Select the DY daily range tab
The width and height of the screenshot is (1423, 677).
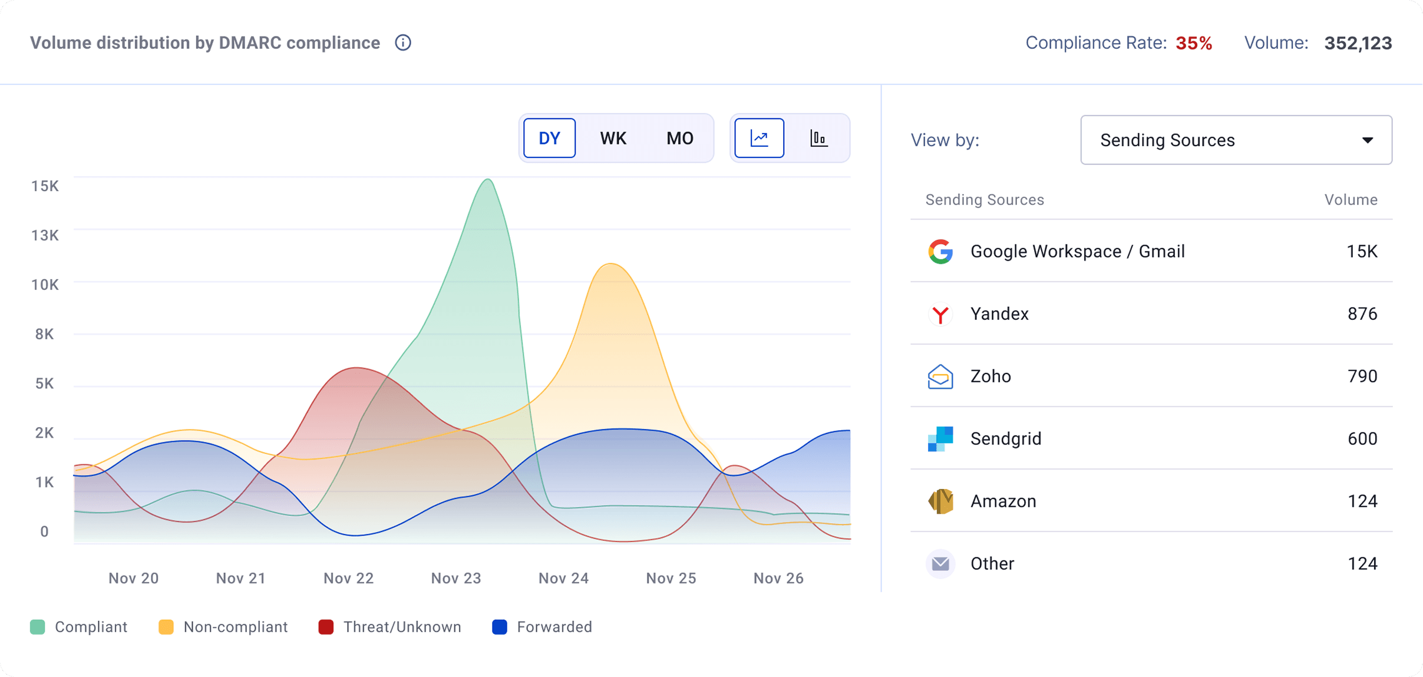(x=549, y=138)
